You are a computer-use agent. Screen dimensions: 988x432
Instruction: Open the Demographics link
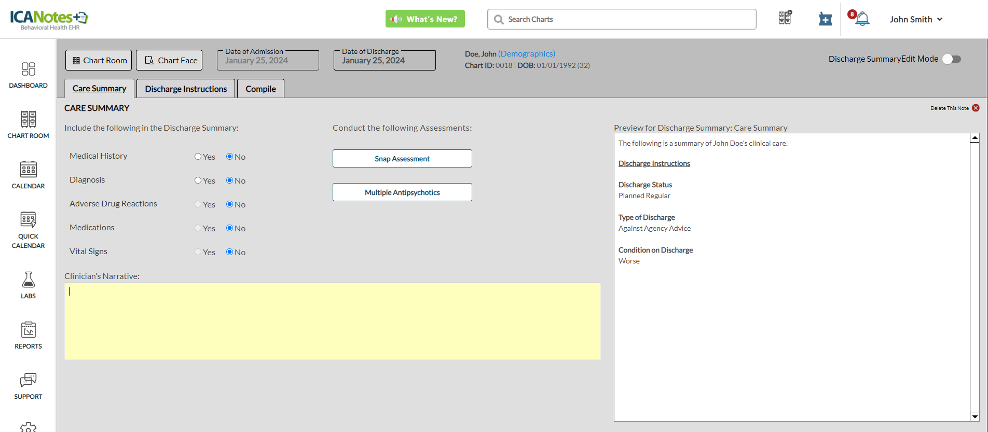point(526,54)
